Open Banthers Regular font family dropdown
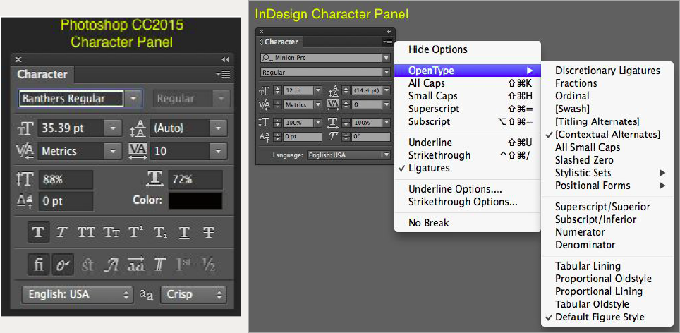The height and width of the screenshot is (333, 680). (x=133, y=99)
